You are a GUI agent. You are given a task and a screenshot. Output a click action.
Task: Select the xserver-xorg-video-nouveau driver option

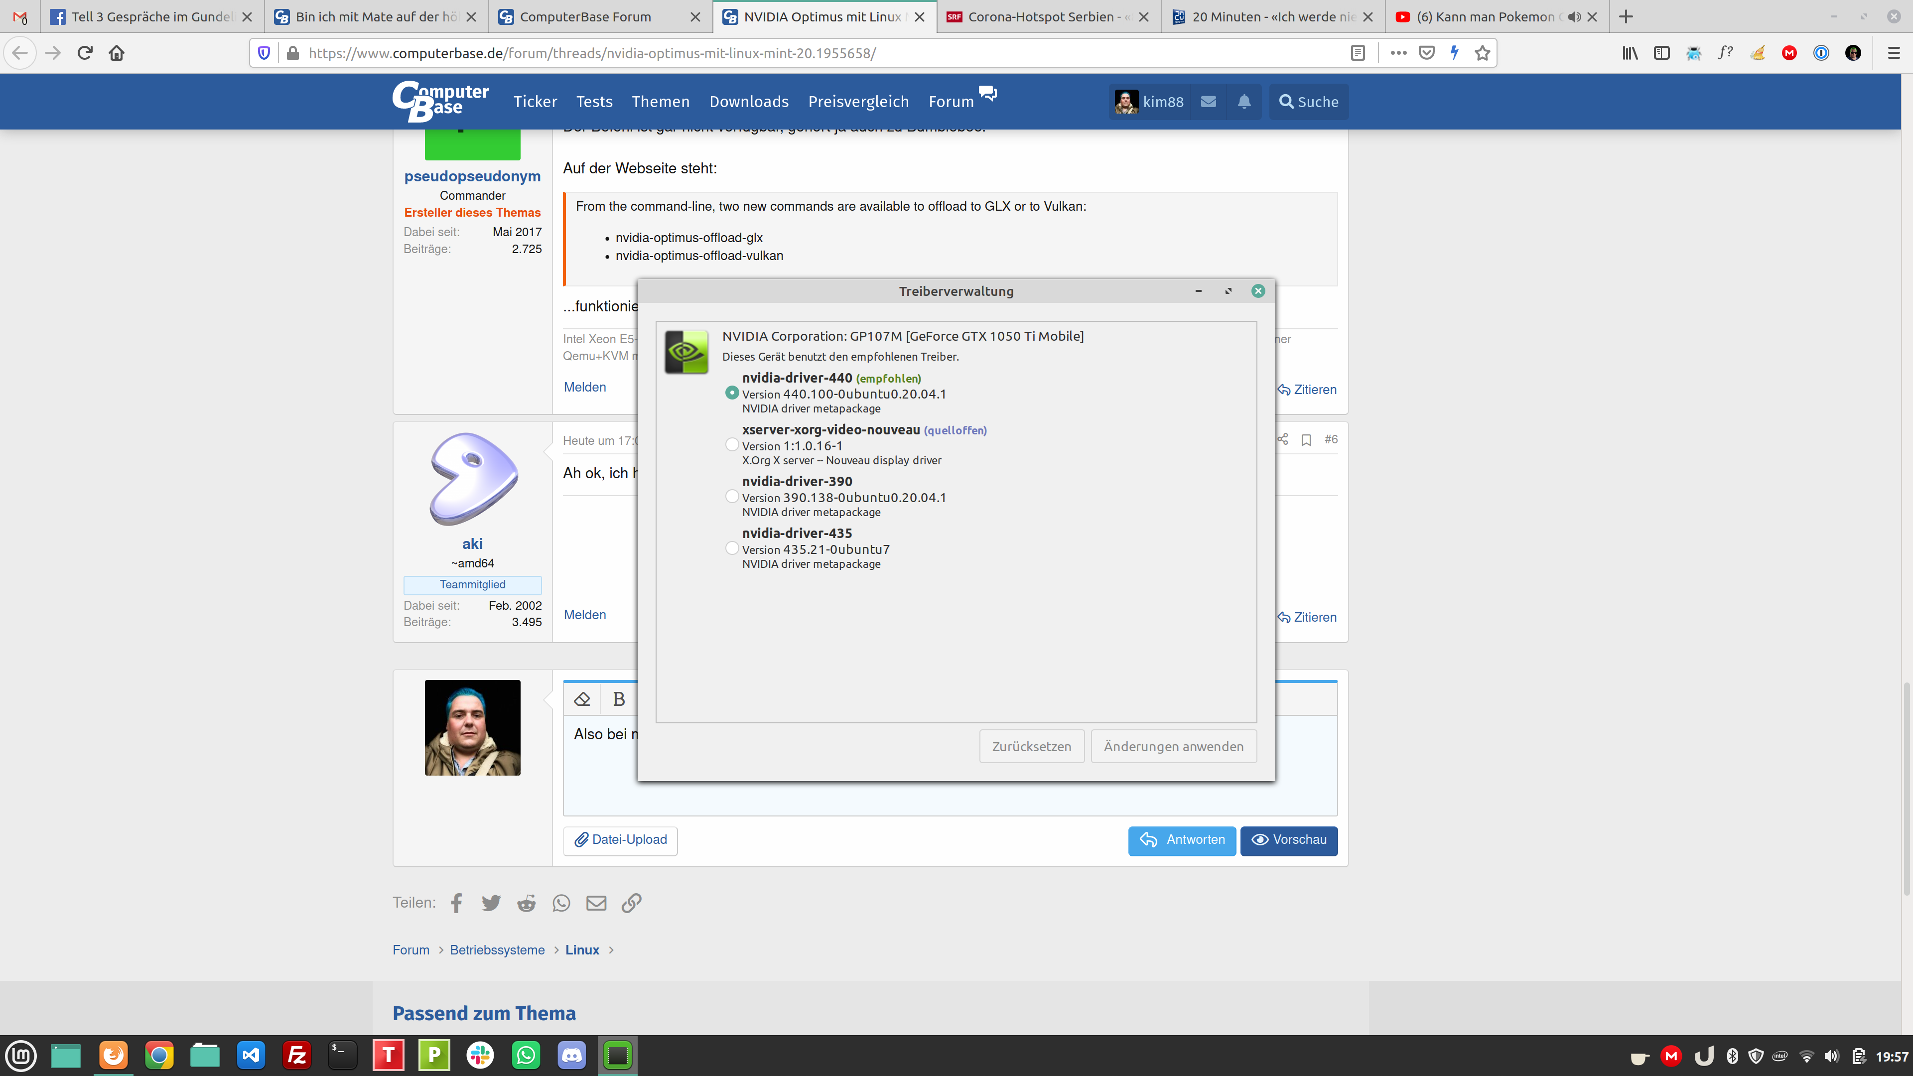[731, 445]
